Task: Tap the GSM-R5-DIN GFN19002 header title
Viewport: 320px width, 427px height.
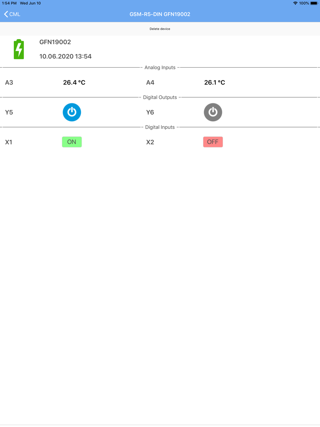Action: [x=160, y=14]
